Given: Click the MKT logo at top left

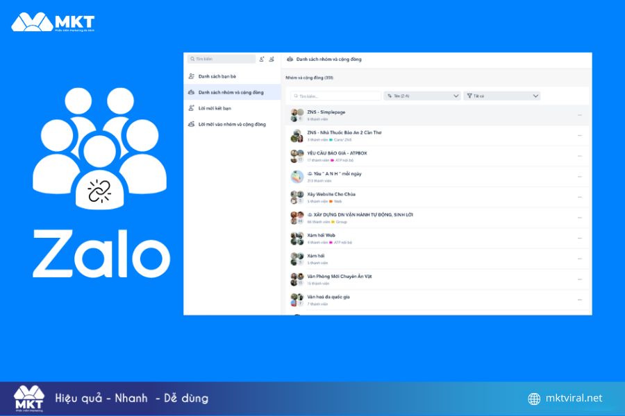Looking at the screenshot, I should click(53, 22).
